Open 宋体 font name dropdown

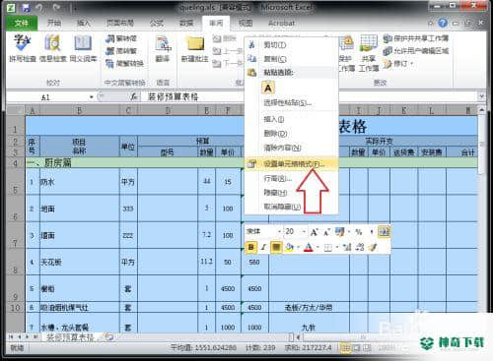(x=280, y=232)
